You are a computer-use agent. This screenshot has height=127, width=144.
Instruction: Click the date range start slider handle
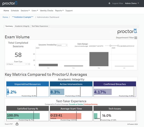pyautogui.click(x=110, y=46)
